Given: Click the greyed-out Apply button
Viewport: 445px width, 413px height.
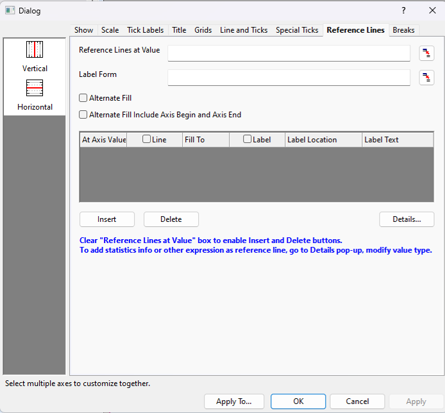Looking at the screenshot, I should pyautogui.click(x=416, y=401).
